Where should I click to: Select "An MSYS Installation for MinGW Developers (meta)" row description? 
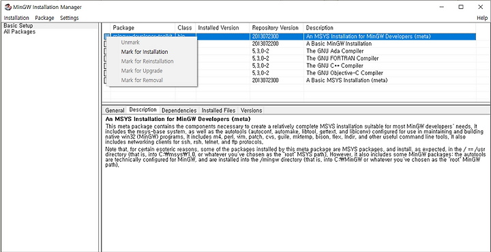pos(368,36)
